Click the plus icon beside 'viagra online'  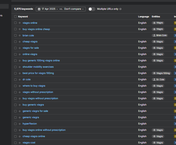tap(19, 23)
